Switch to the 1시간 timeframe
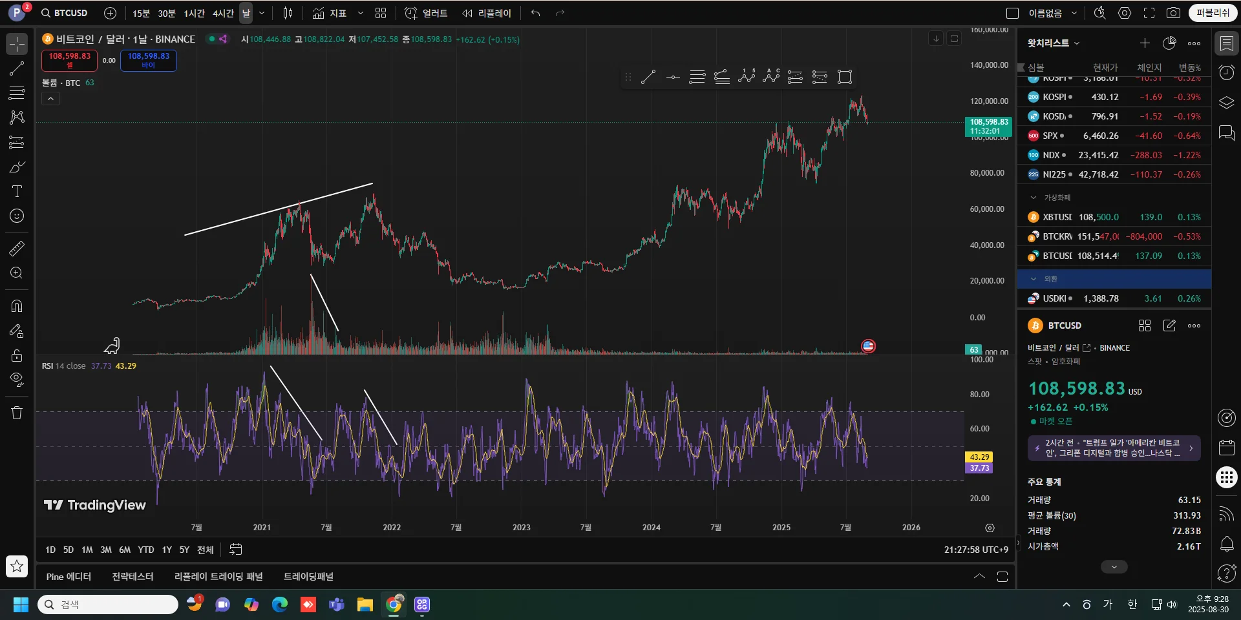1241x620 pixels. coord(194,13)
